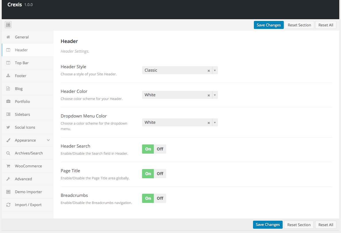Image resolution: width=341 pixels, height=233 pixels.
Task: Click the Import / Export refresh icon
Action: [8, 205]
